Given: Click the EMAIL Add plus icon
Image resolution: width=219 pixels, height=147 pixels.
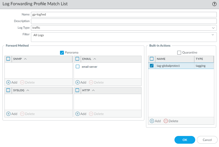Looking at the screenshot, I should tap(78, 82).
